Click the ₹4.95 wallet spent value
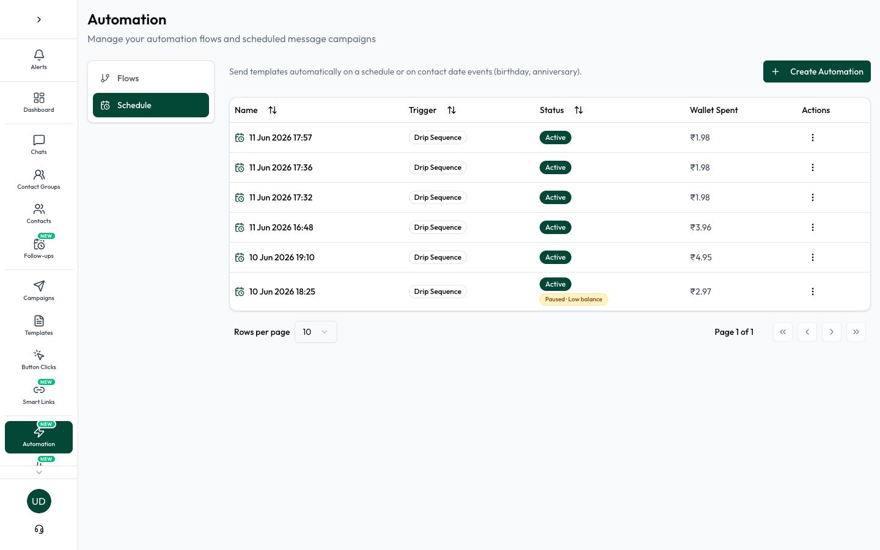This screenshot has height=550, width=880. (x=701, y=257)
